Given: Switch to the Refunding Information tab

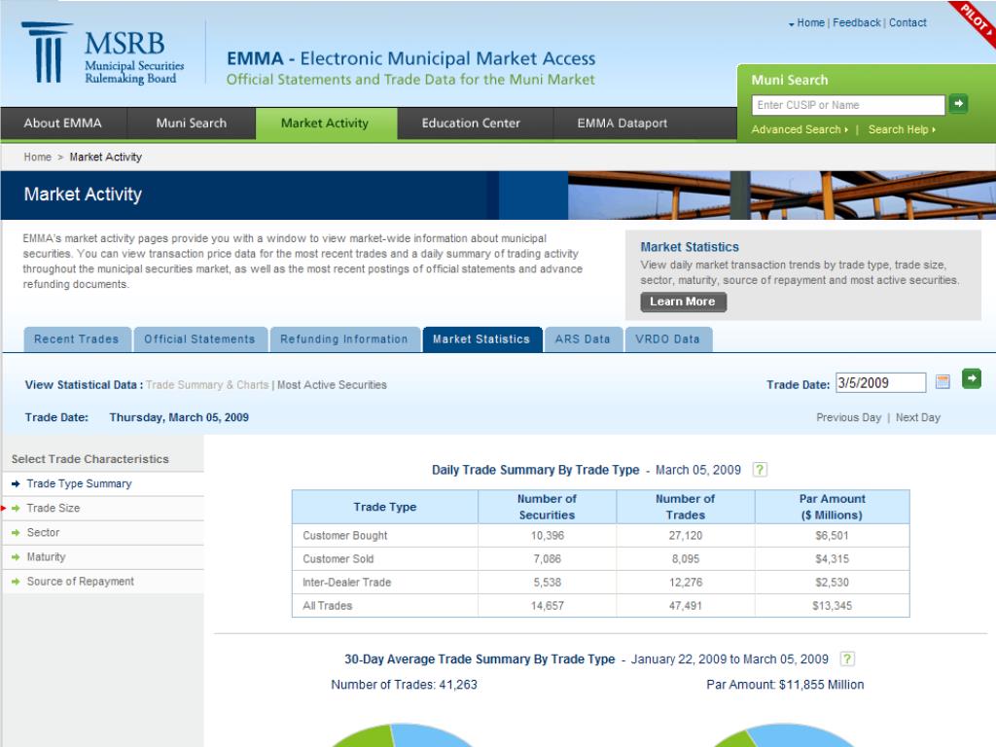Looking at the screenshot, I should pos(344,339).
